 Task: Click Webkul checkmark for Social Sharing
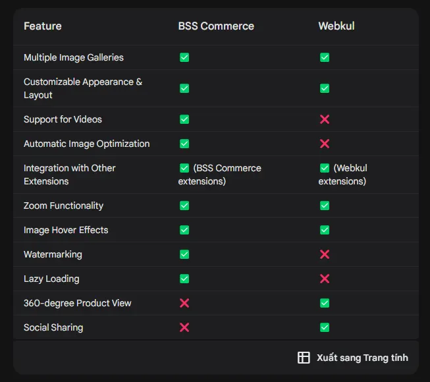pos(325,327)
